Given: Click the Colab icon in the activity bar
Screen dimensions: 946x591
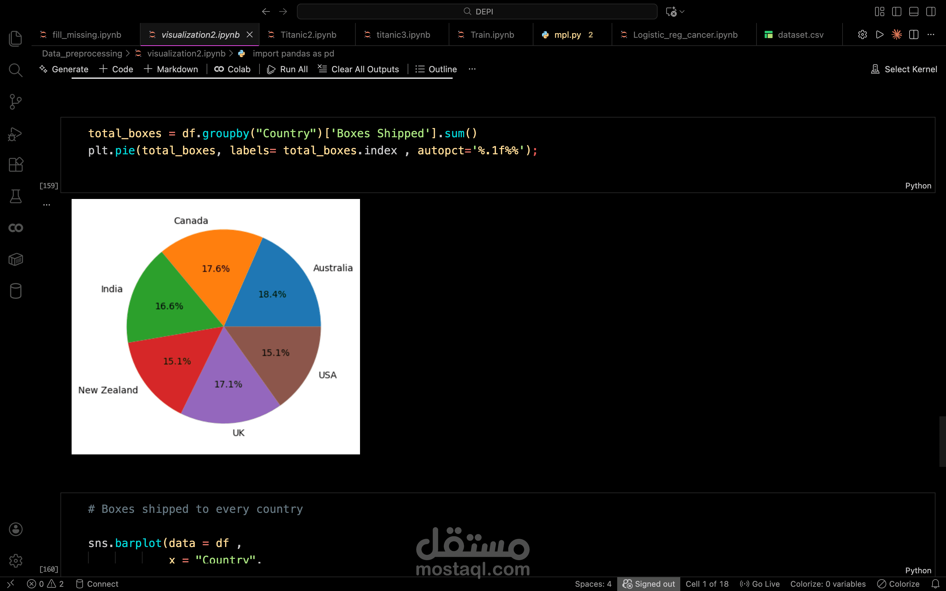Looking at the screenshot, I should point(16,228).
